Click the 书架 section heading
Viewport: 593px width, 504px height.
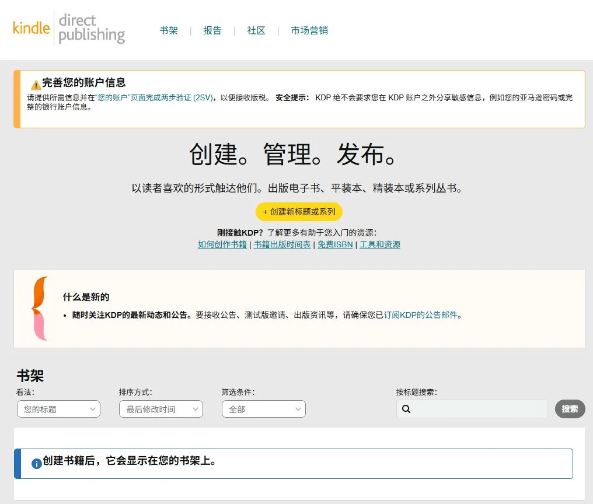point(30,376)
